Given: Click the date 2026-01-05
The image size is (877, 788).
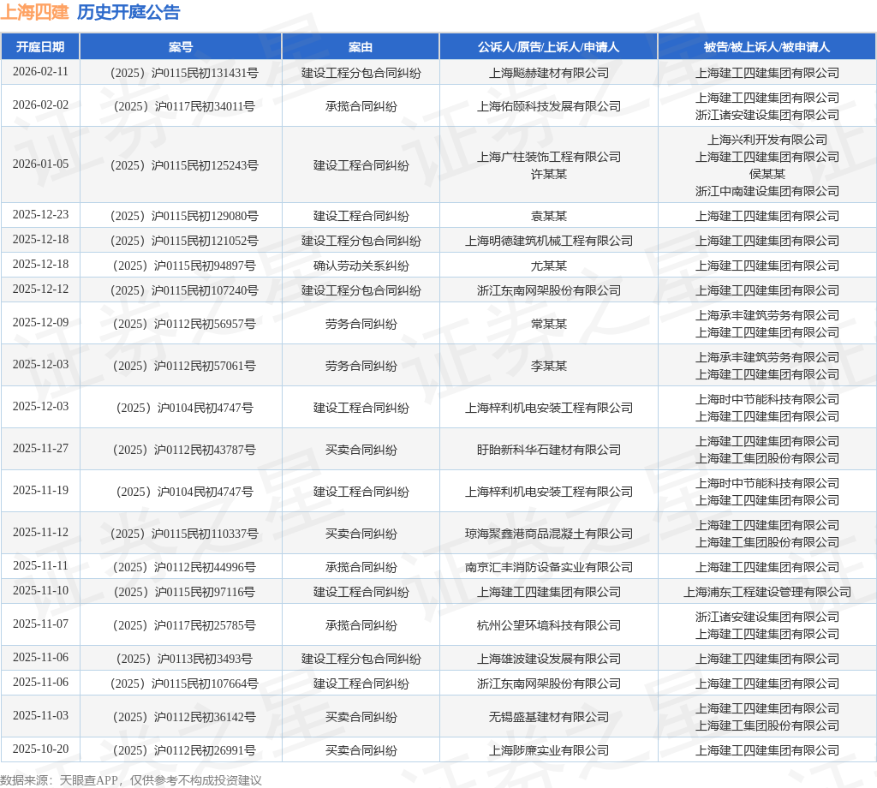Looking at the screenshot, I should point(40,164).
